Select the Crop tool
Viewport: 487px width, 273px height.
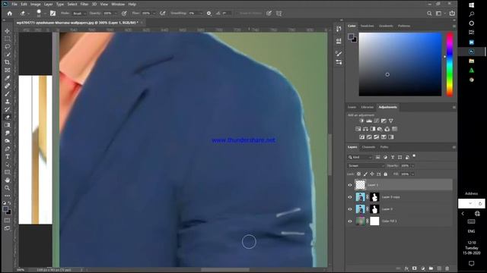[x=7, y=62]
